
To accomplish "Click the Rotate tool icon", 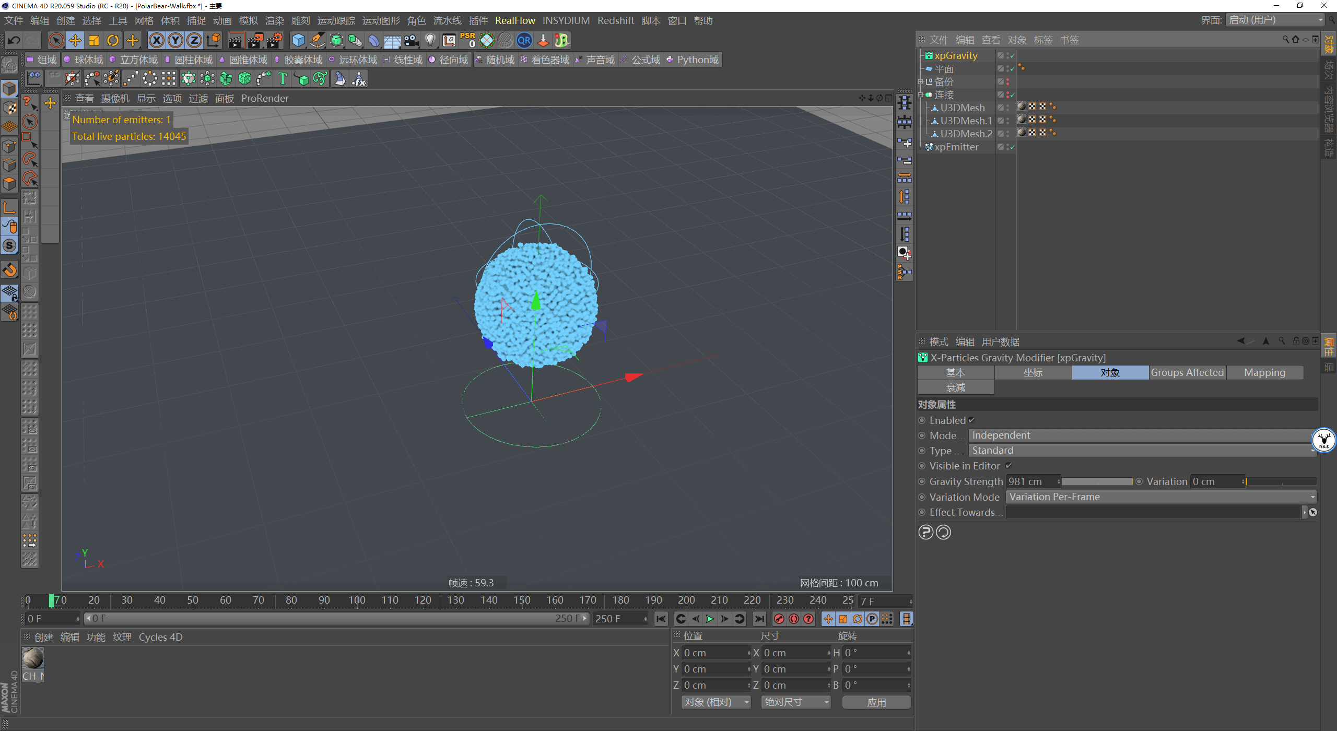I will click(113, 40).
